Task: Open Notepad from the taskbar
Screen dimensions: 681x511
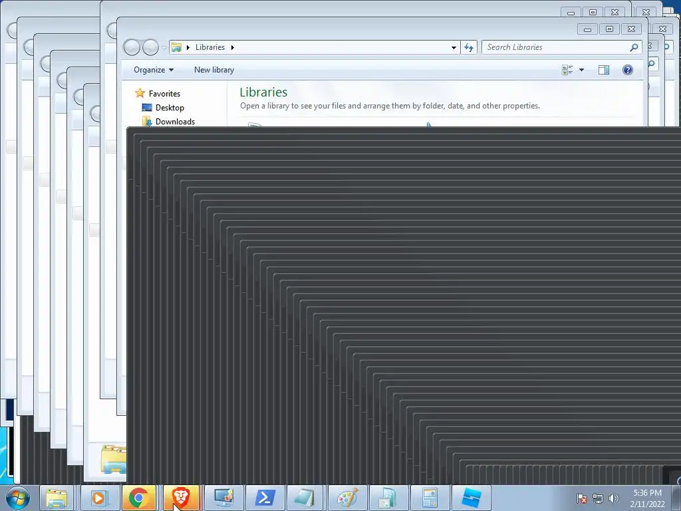Action: (x=305, y=498)
